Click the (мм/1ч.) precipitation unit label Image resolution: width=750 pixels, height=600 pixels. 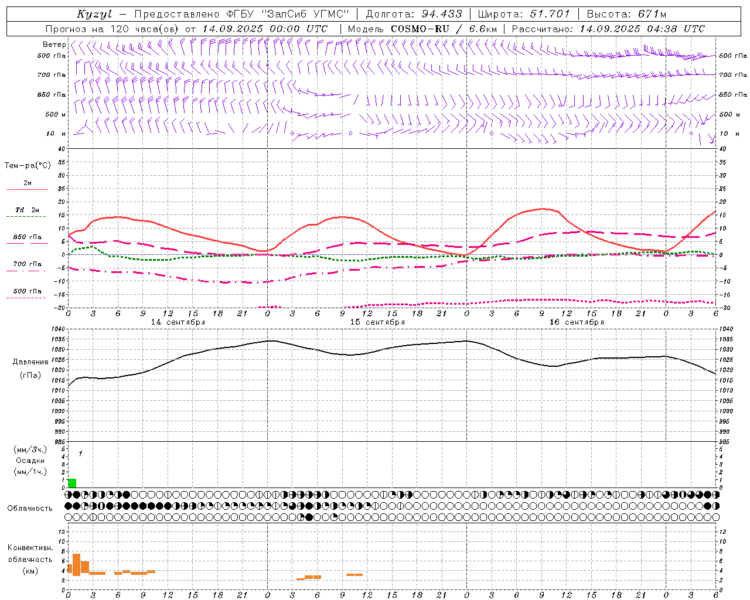point(30,472)
